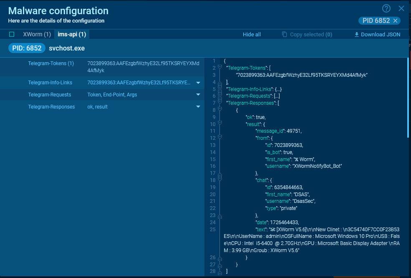Open the help question mark icon
The image size is (411, 278).
386,8
